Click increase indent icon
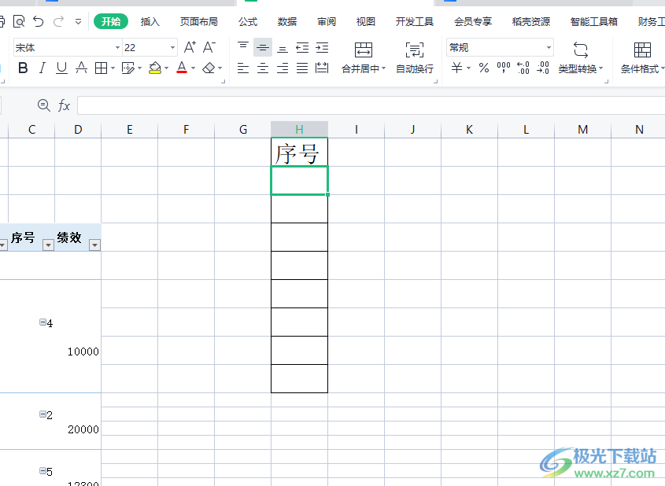Image resolution: width=665 pixels, height=486 pixels. pos(322,47)
